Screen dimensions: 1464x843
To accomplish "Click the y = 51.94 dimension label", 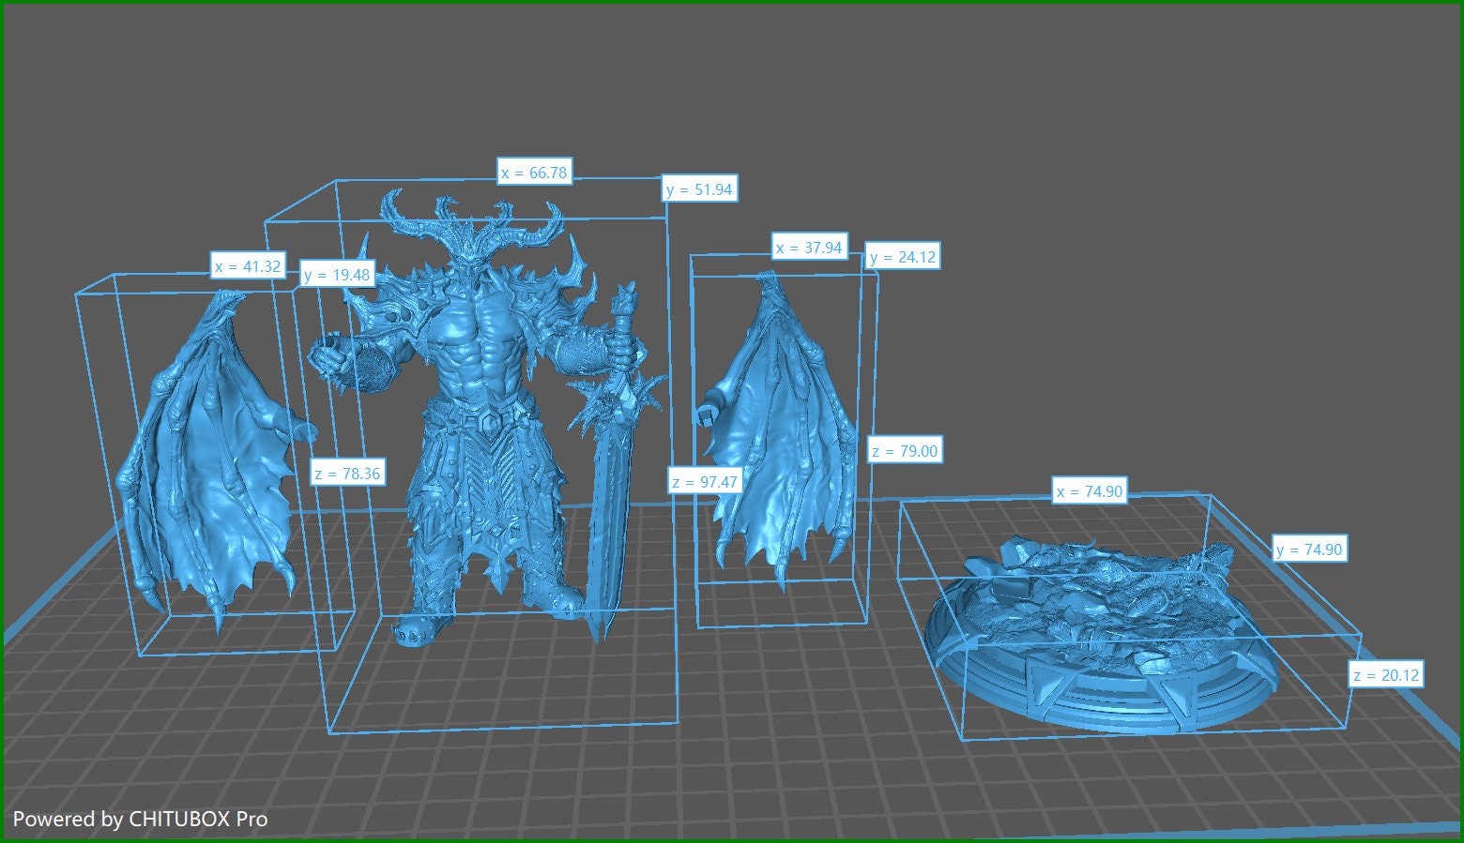I will [x=699, y=189].
